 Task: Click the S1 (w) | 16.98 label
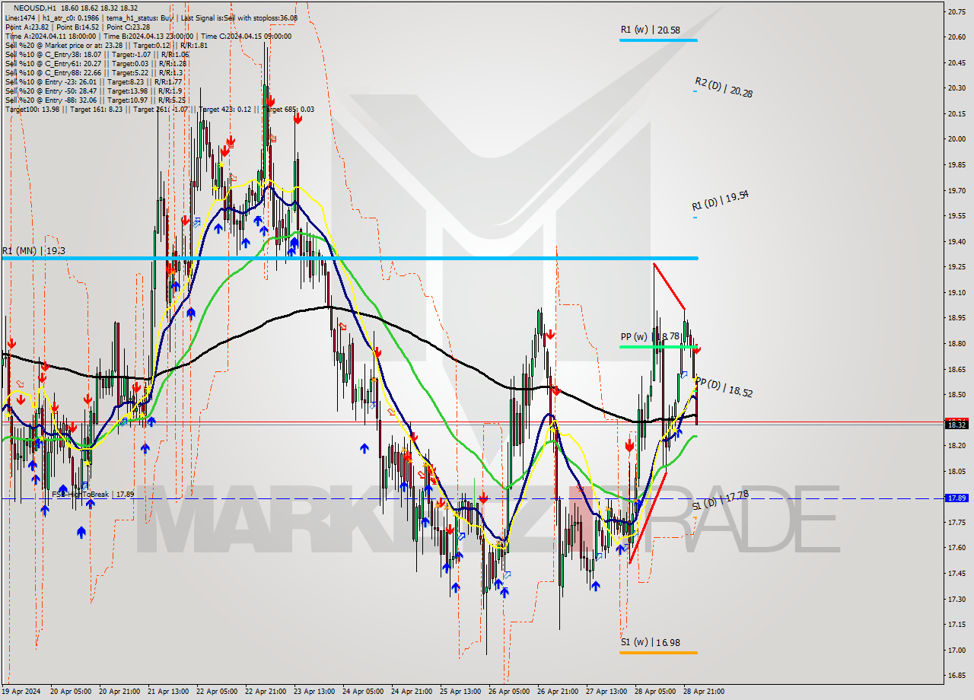650,643
